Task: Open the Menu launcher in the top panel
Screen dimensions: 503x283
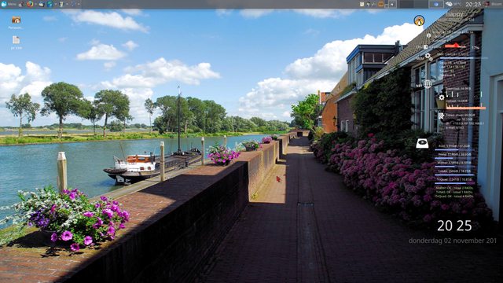Action: [x=9, y=4]
